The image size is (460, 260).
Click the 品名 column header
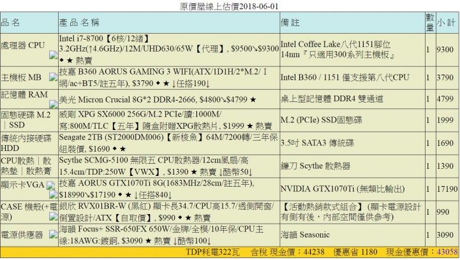(10, 22)
